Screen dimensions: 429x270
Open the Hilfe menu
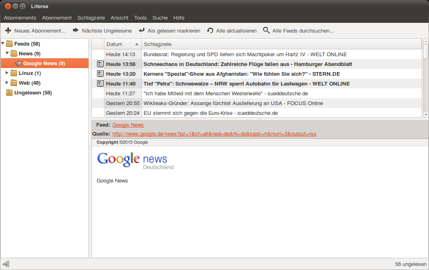click(179, 18)
